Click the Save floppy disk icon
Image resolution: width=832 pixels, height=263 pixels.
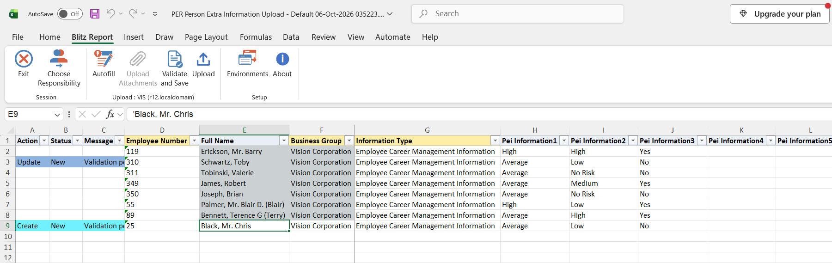95,14
